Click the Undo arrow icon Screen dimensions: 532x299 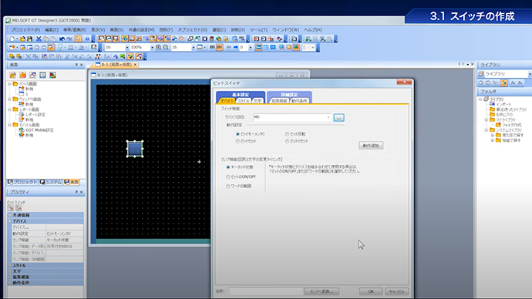(62, 39)
